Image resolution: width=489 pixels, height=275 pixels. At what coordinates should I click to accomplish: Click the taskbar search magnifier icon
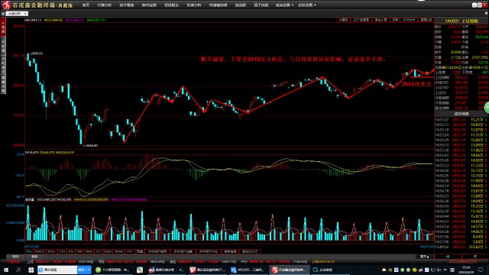coord(18,270)
